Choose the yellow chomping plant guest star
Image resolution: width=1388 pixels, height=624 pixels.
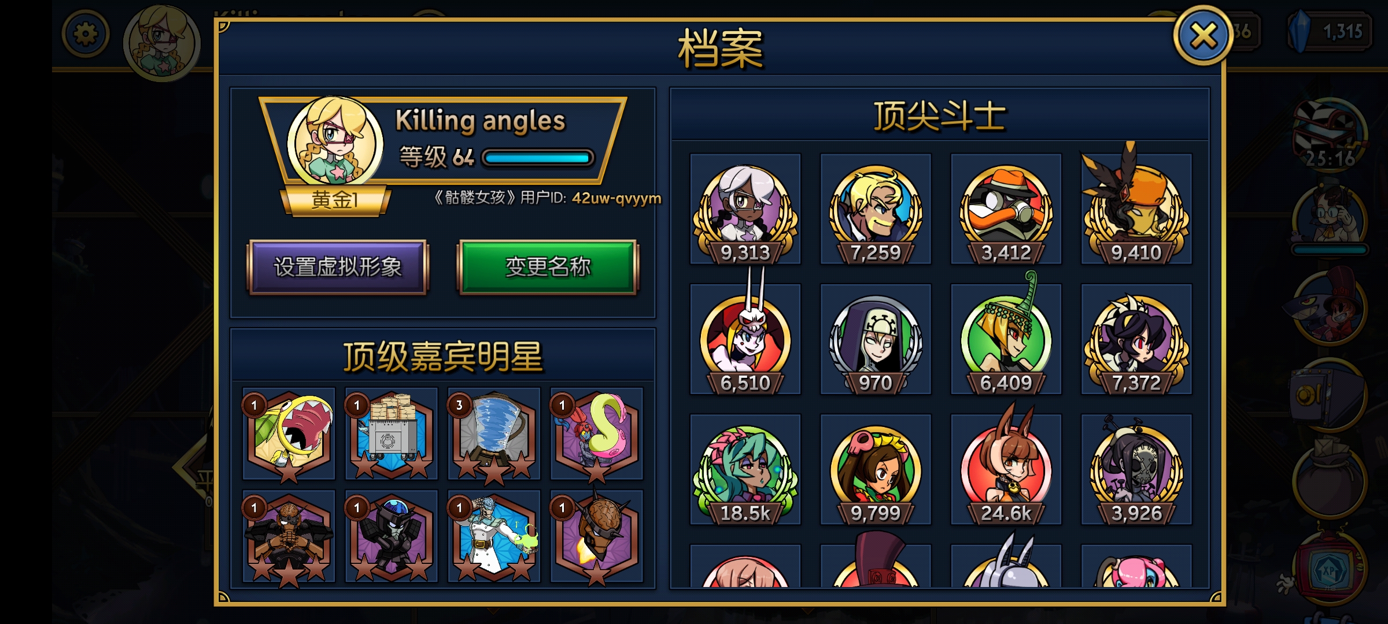289,434
